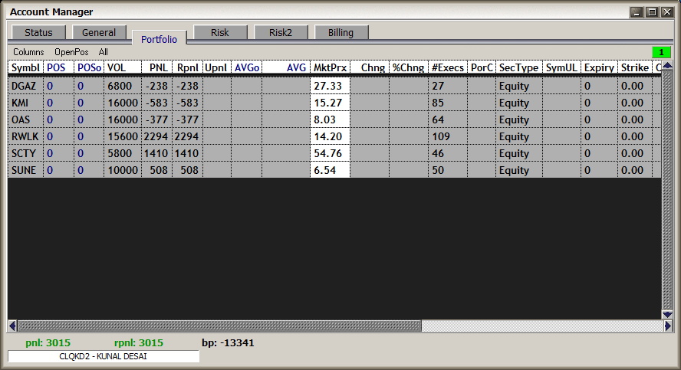Click the vertical scrollbar track
This screenshot has height=370, width=681.
tap(667, 190)
